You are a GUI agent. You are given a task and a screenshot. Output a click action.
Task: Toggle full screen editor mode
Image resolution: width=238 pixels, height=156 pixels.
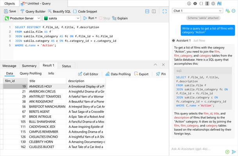pos(165,11)
